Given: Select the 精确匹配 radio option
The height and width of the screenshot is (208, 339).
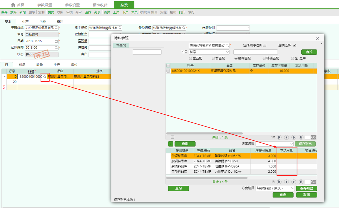Looking at the screenshot, I should tap(264, 58).
